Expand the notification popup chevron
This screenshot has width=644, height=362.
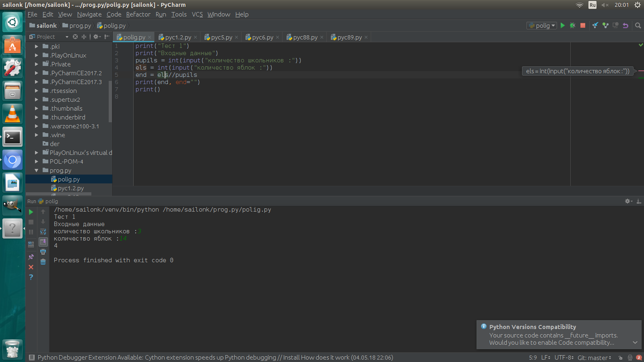635,343
